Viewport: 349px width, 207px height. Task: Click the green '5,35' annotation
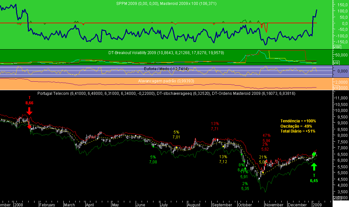(x=245, y=189)
